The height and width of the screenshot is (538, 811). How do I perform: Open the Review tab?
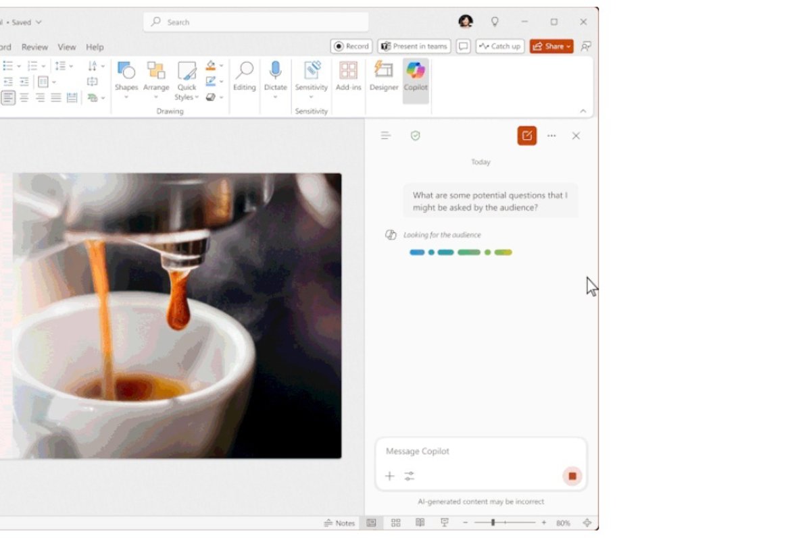(34, 47)
